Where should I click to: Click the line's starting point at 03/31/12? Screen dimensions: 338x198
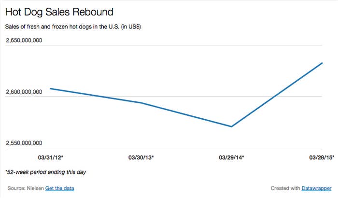click(x=51, y=88)
